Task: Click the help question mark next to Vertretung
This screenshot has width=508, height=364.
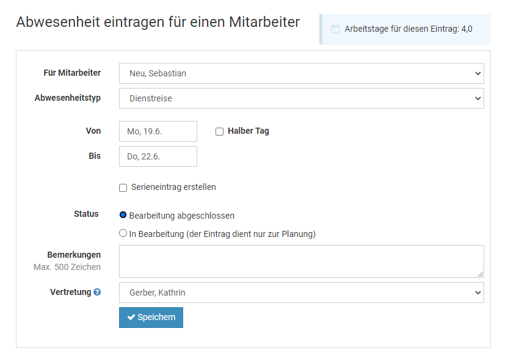Action: 97,293
